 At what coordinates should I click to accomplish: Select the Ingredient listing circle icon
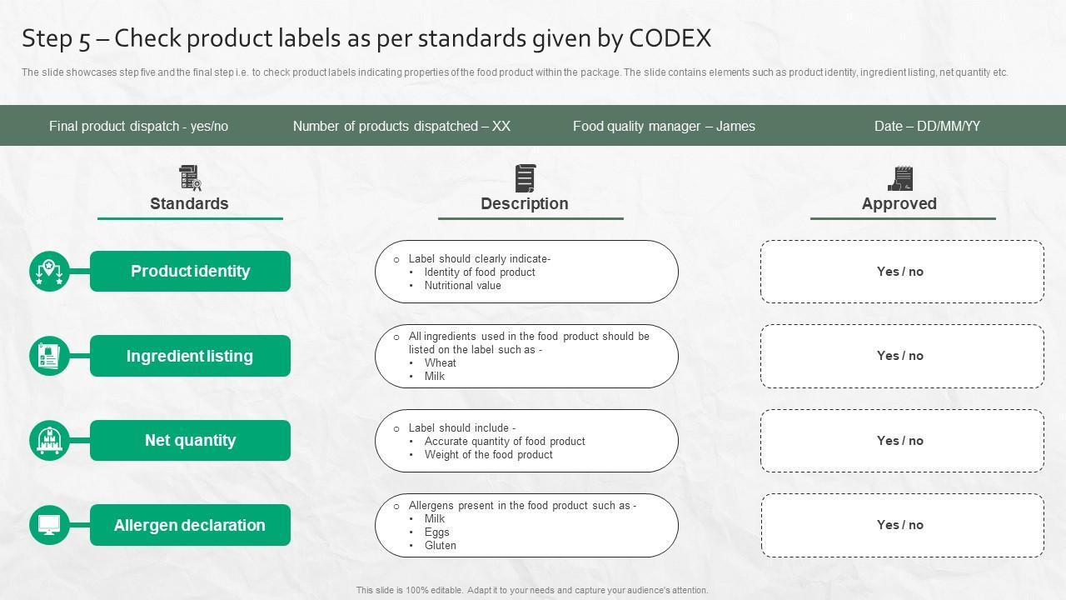click(49, 356)
